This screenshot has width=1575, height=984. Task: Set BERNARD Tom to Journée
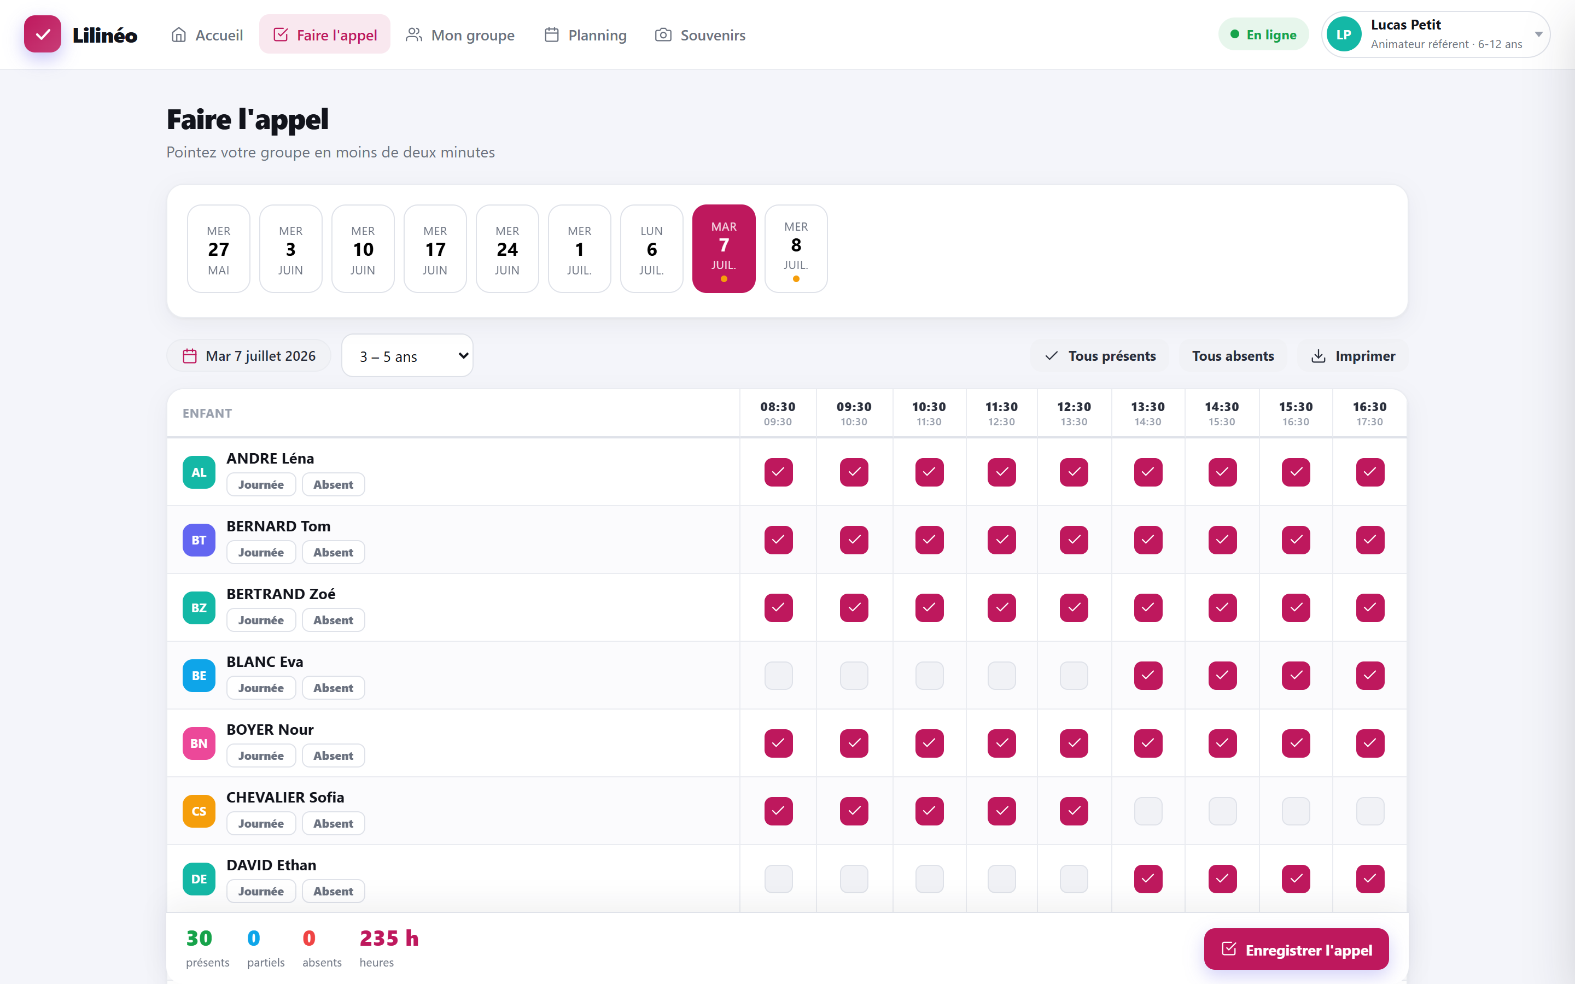coord(261,553)
